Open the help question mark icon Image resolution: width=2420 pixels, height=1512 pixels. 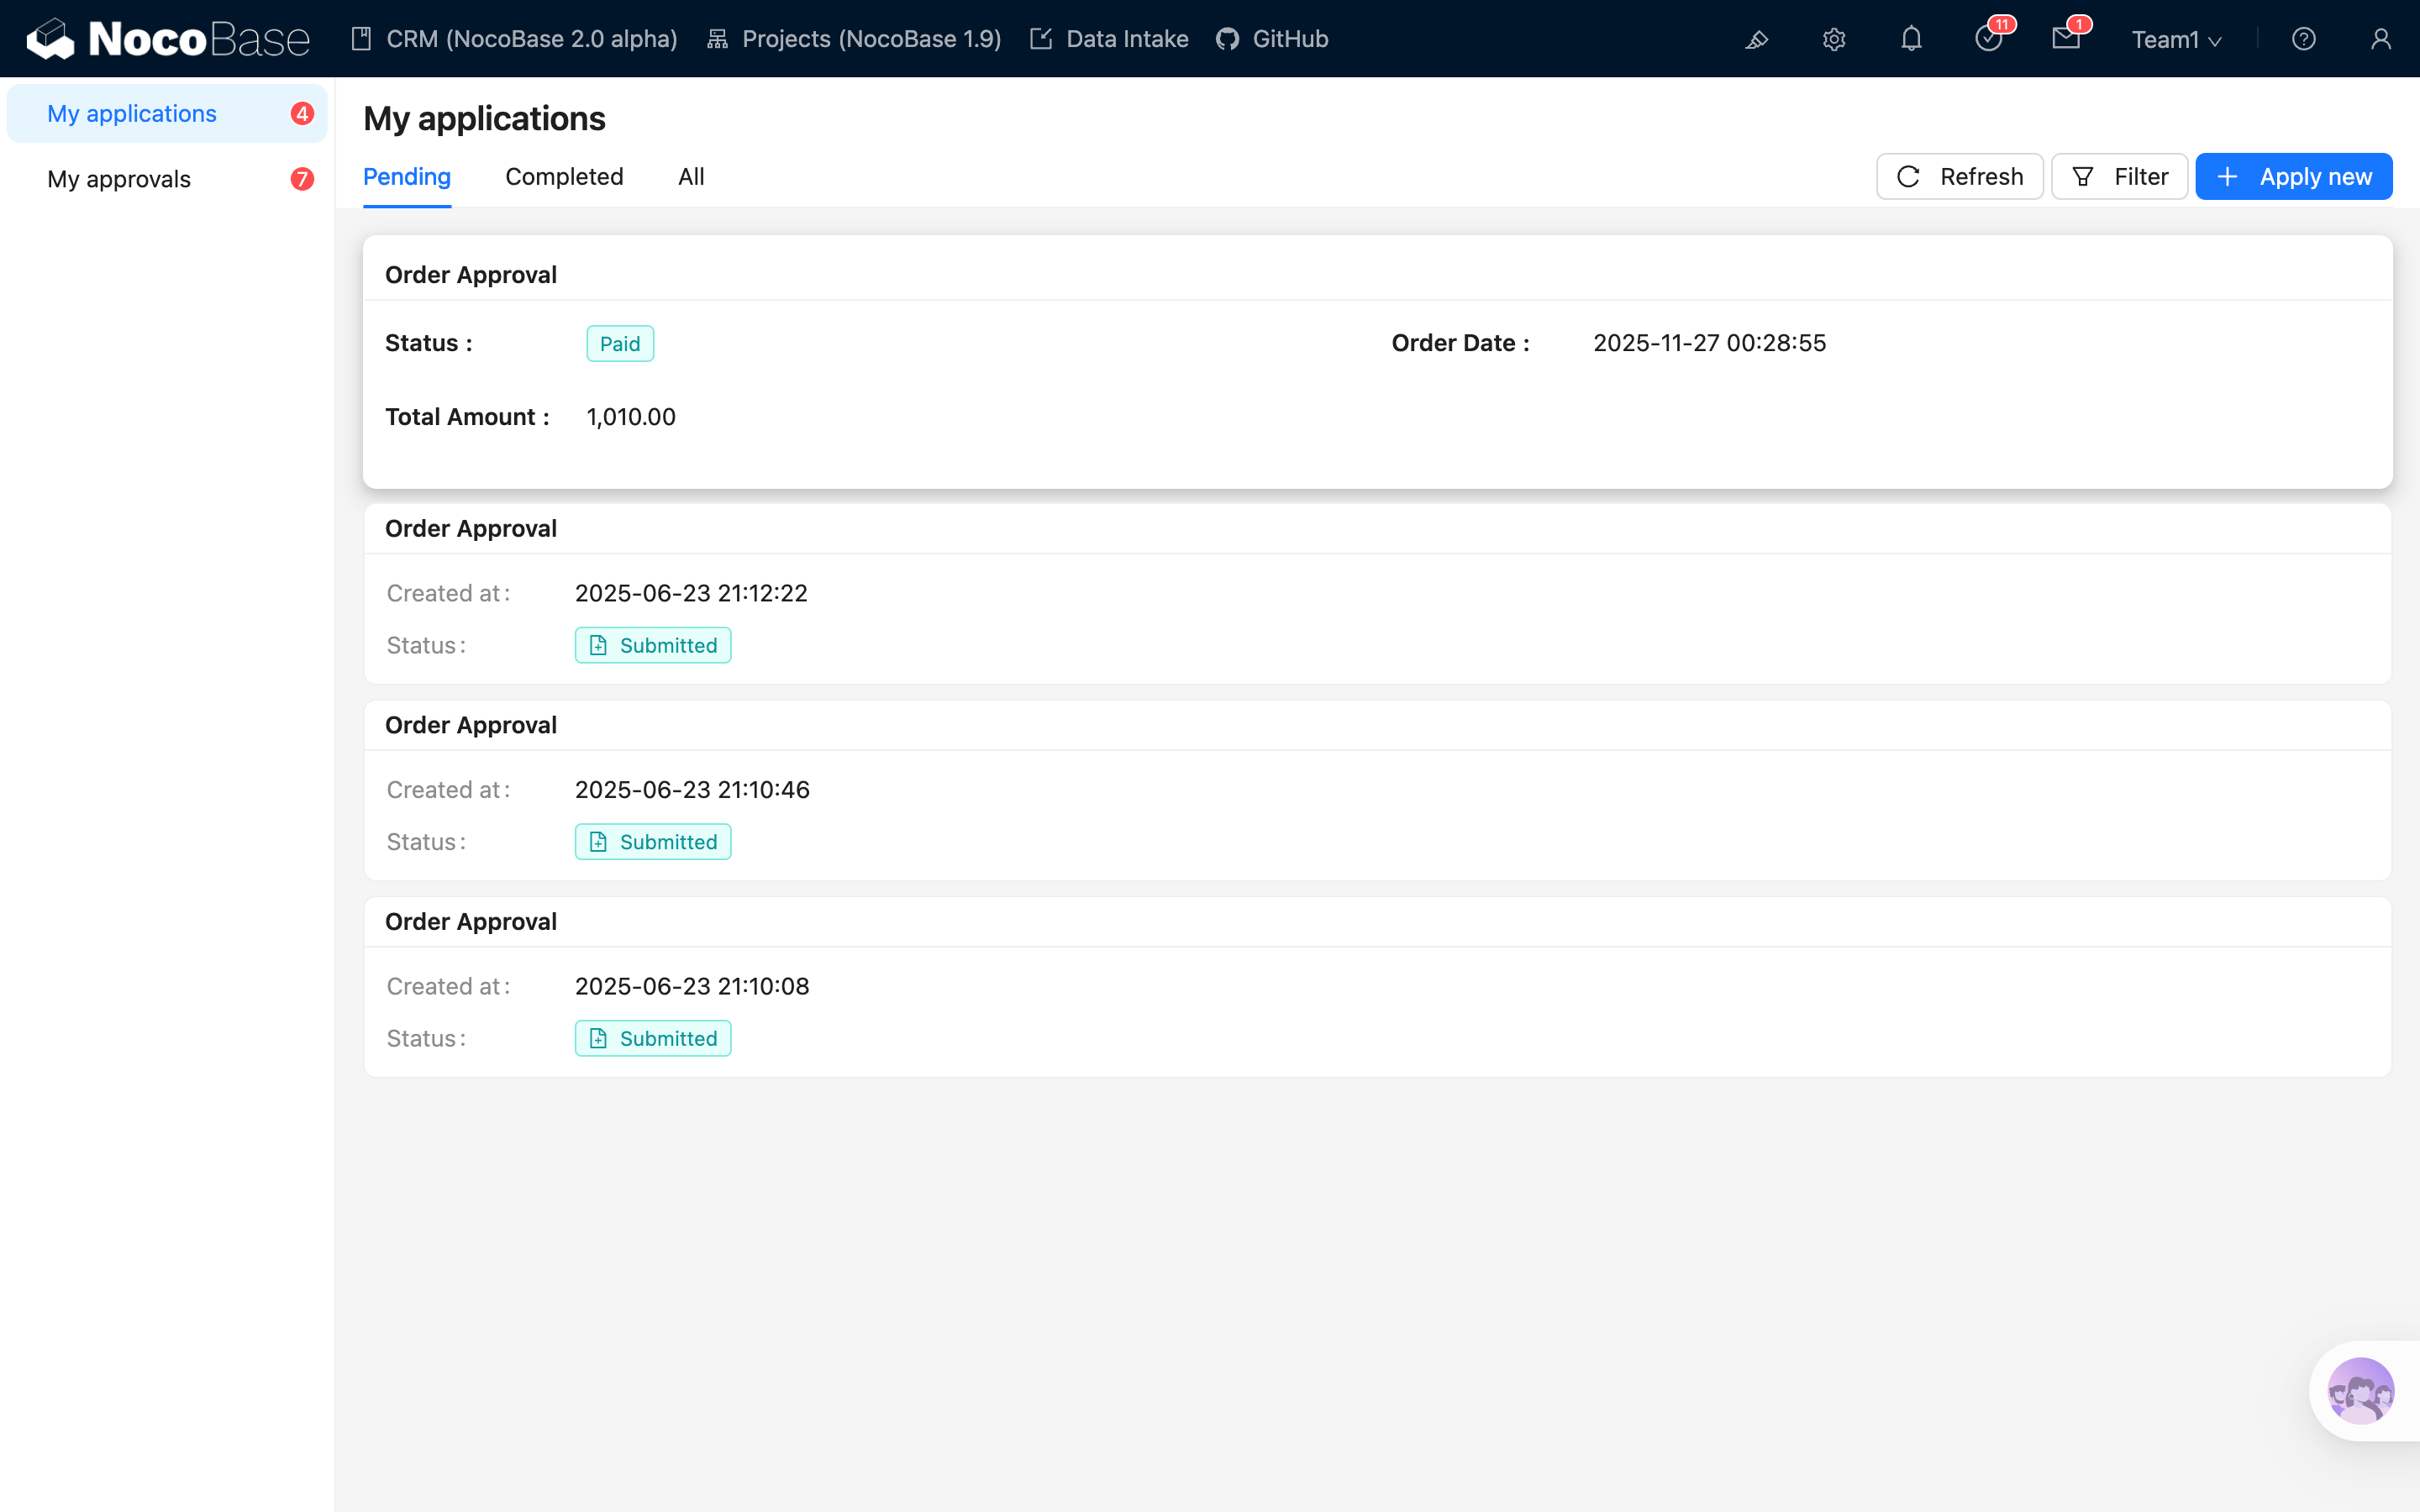2303,39
